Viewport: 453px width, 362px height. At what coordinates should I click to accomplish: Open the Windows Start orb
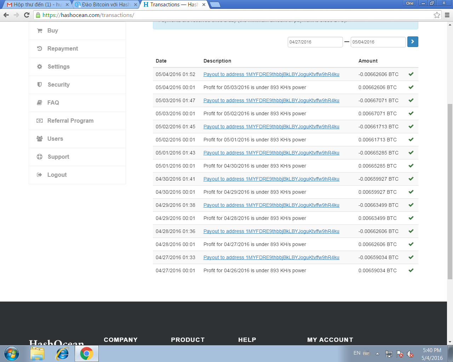[12, 354]
